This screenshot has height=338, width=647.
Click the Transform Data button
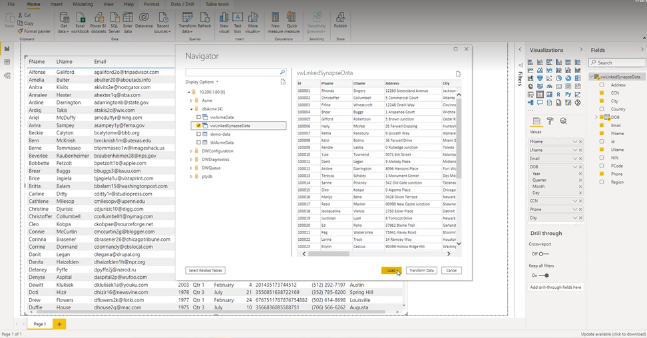[421, 270]
